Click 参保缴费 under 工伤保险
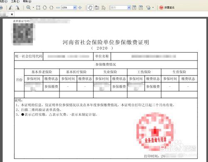Screen dimensions: 208x162 coord(153,87)
